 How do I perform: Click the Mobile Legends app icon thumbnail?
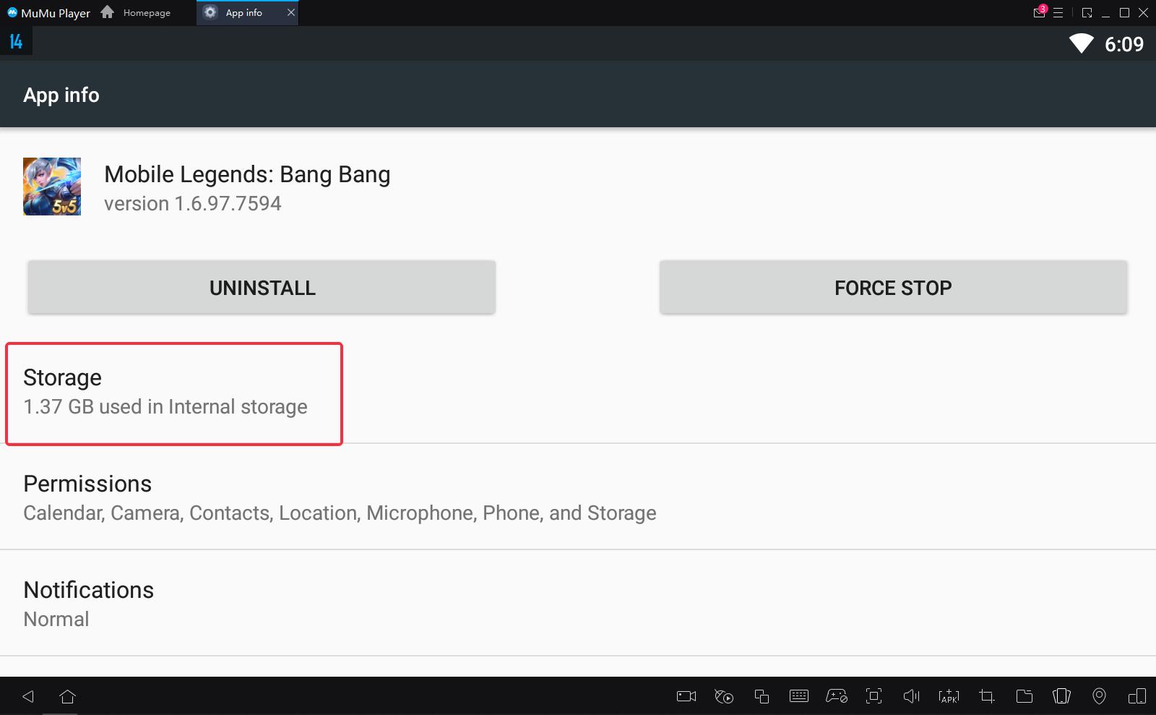click(x=52, y=187)
